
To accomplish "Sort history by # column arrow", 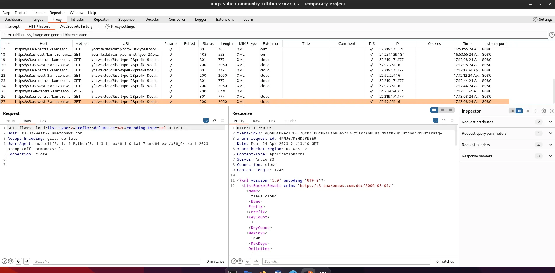I will point(9,43).
